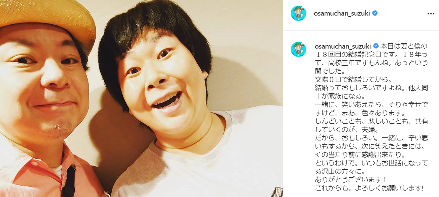This screenshot has width=439, height=197.
Task: Click the caption line これからも。よろしくお願いします!
Action: pyautogui.click(x=369, y=188)
